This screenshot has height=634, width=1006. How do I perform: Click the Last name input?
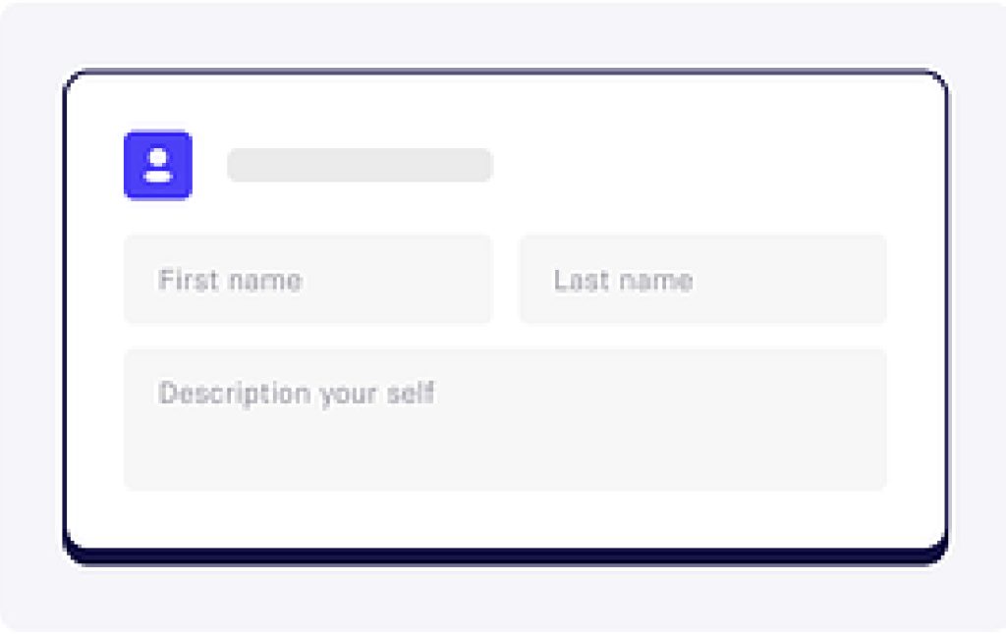pyautogui.click(x=703, y=280)
